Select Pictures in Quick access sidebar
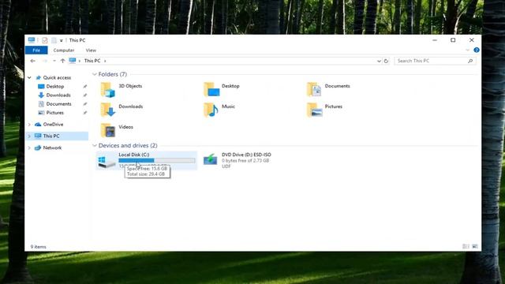This screenshot has height=284, width=505. pyautogui.click(x=54, y=113)
